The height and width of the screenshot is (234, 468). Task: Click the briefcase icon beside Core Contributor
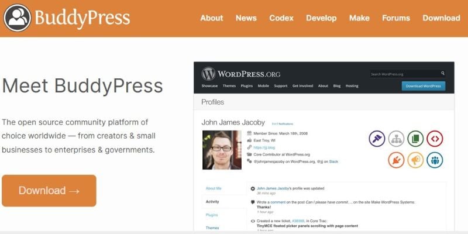coord(250,154)
